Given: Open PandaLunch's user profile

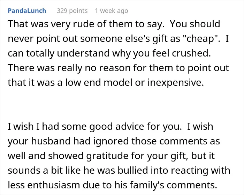Looking at the screenshot, I should pos(27,11).
